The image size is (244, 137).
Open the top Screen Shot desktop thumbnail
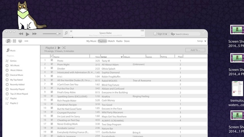237,29
